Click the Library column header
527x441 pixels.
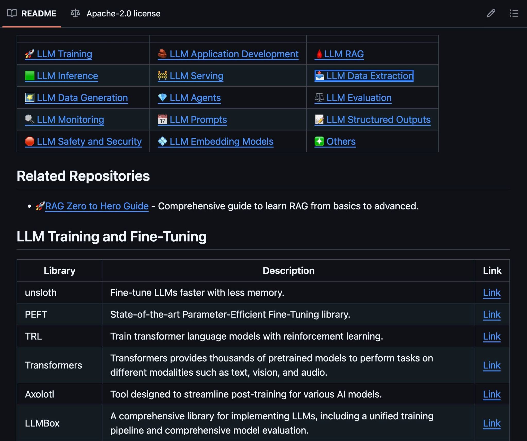[59, 271]
